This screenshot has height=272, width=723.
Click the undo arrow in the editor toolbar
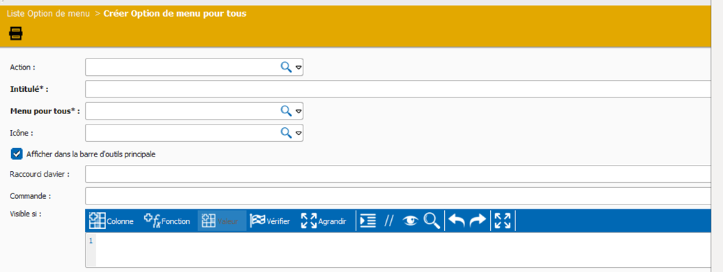457,221
